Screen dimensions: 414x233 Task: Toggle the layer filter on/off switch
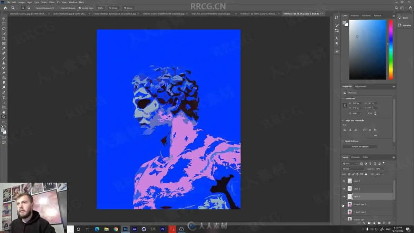[x=384, y=163]
